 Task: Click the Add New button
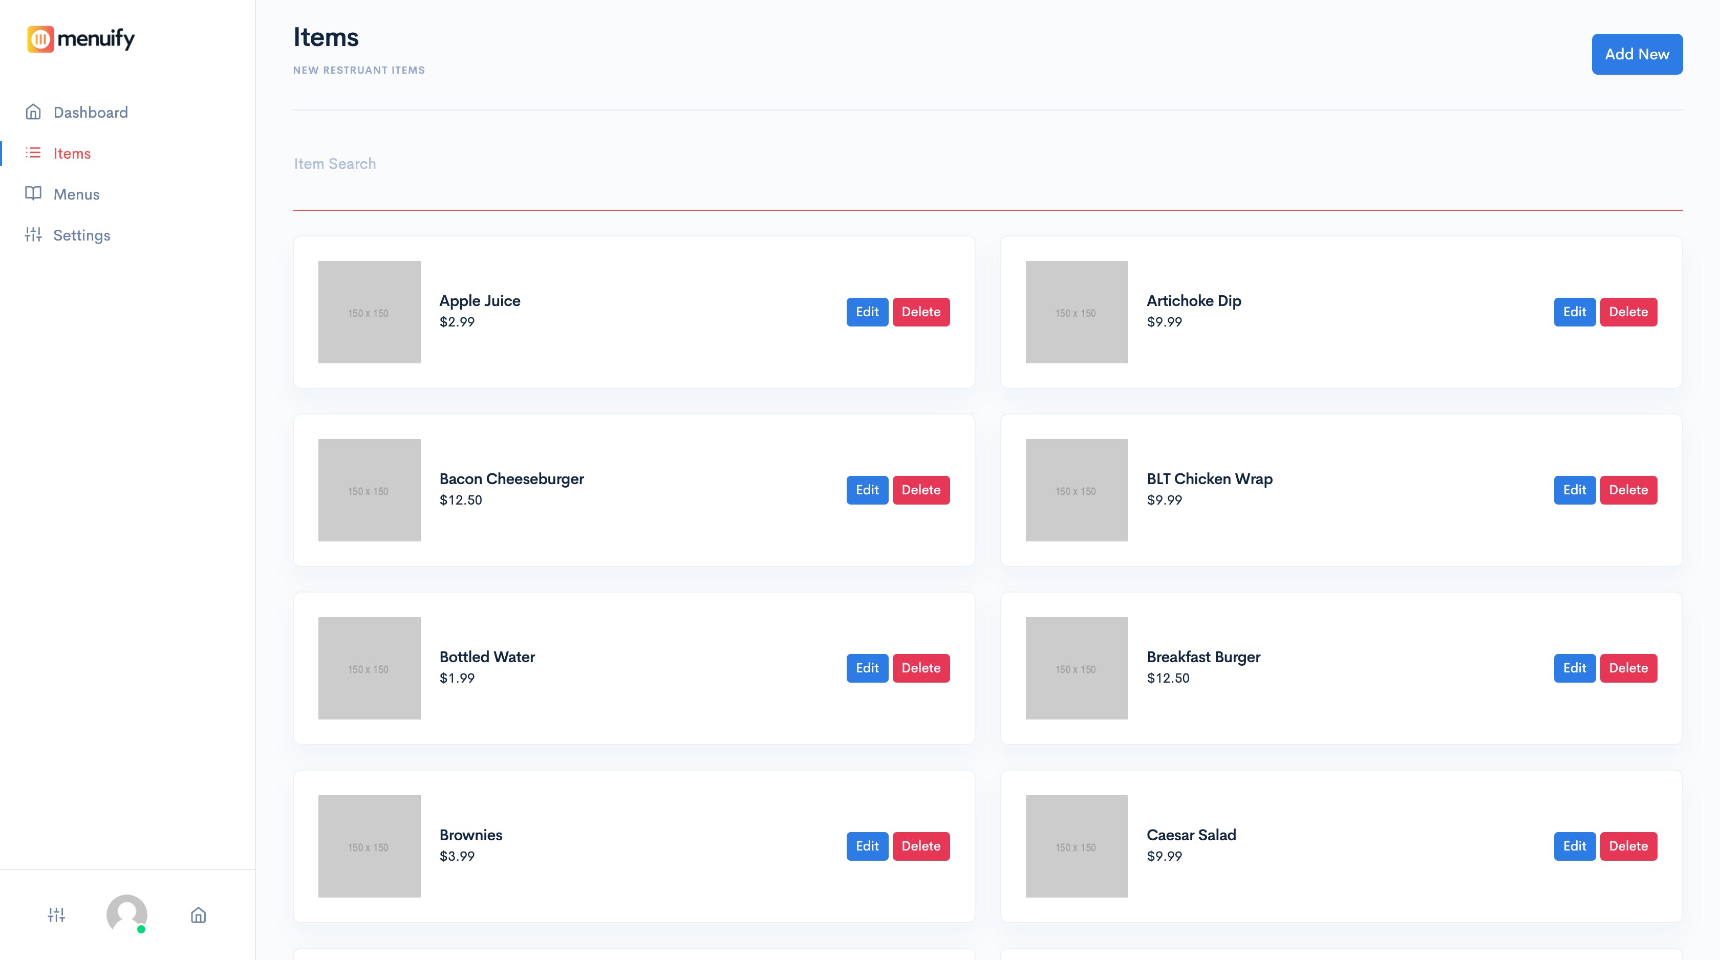tap(1637, 54)
